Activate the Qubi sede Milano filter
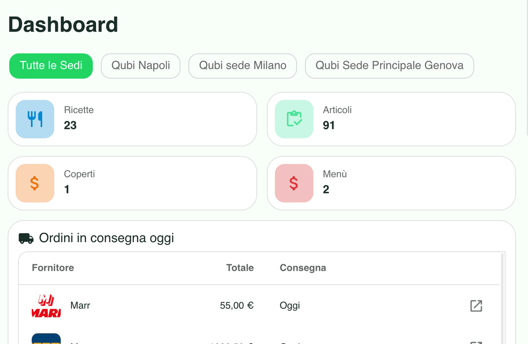 pyautogui.click(x=242, y=65)
